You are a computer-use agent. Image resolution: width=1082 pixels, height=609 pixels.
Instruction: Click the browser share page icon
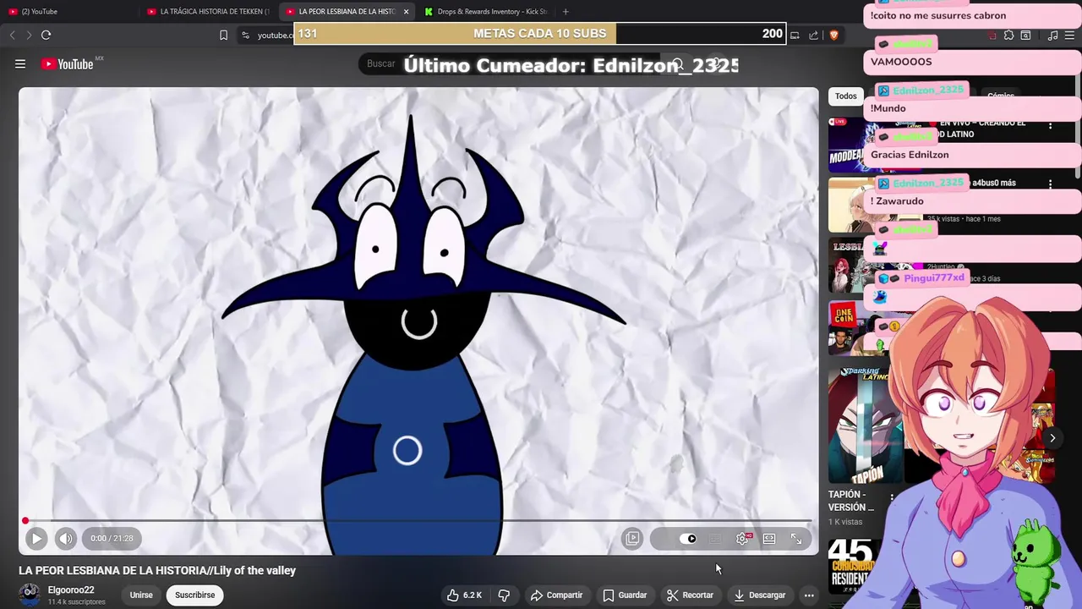point(813,35)
